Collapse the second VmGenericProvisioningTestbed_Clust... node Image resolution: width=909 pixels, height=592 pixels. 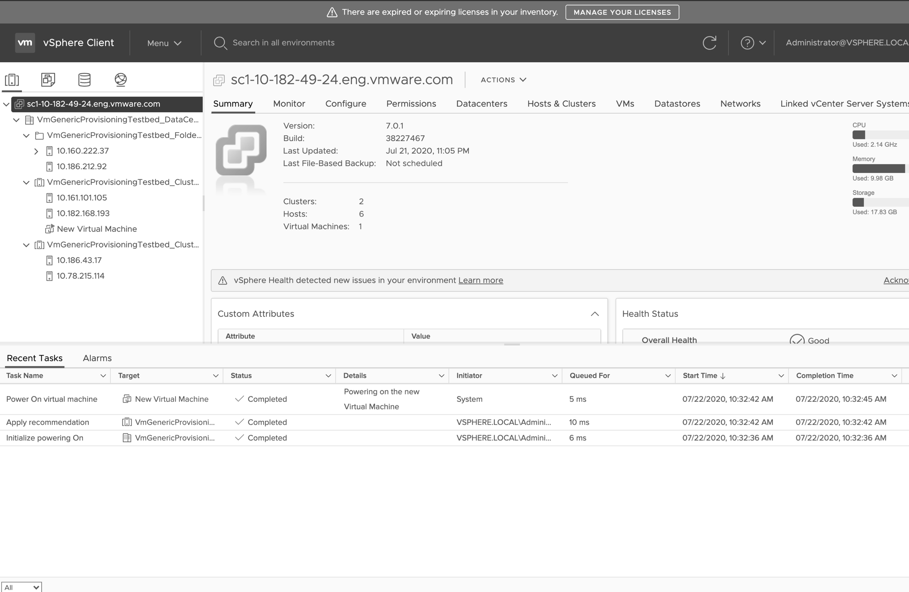(26, 245)
